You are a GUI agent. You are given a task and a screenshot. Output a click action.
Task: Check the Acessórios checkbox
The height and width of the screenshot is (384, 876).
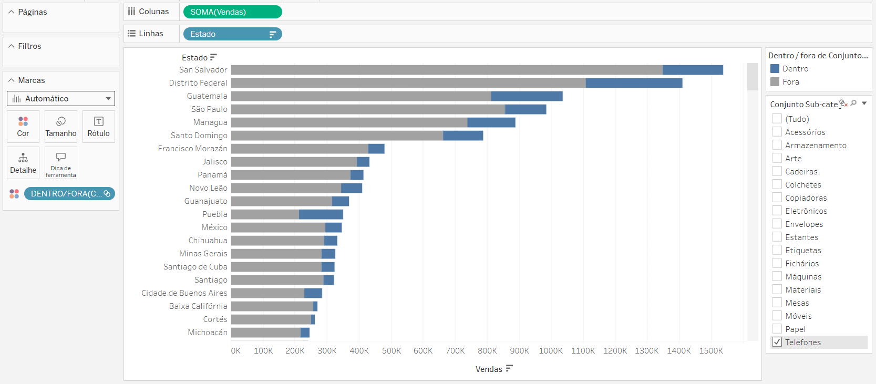tap(777, 132)
